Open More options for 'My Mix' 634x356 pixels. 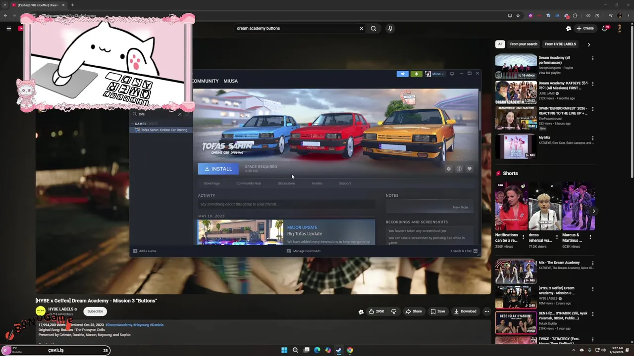(592, 138)
